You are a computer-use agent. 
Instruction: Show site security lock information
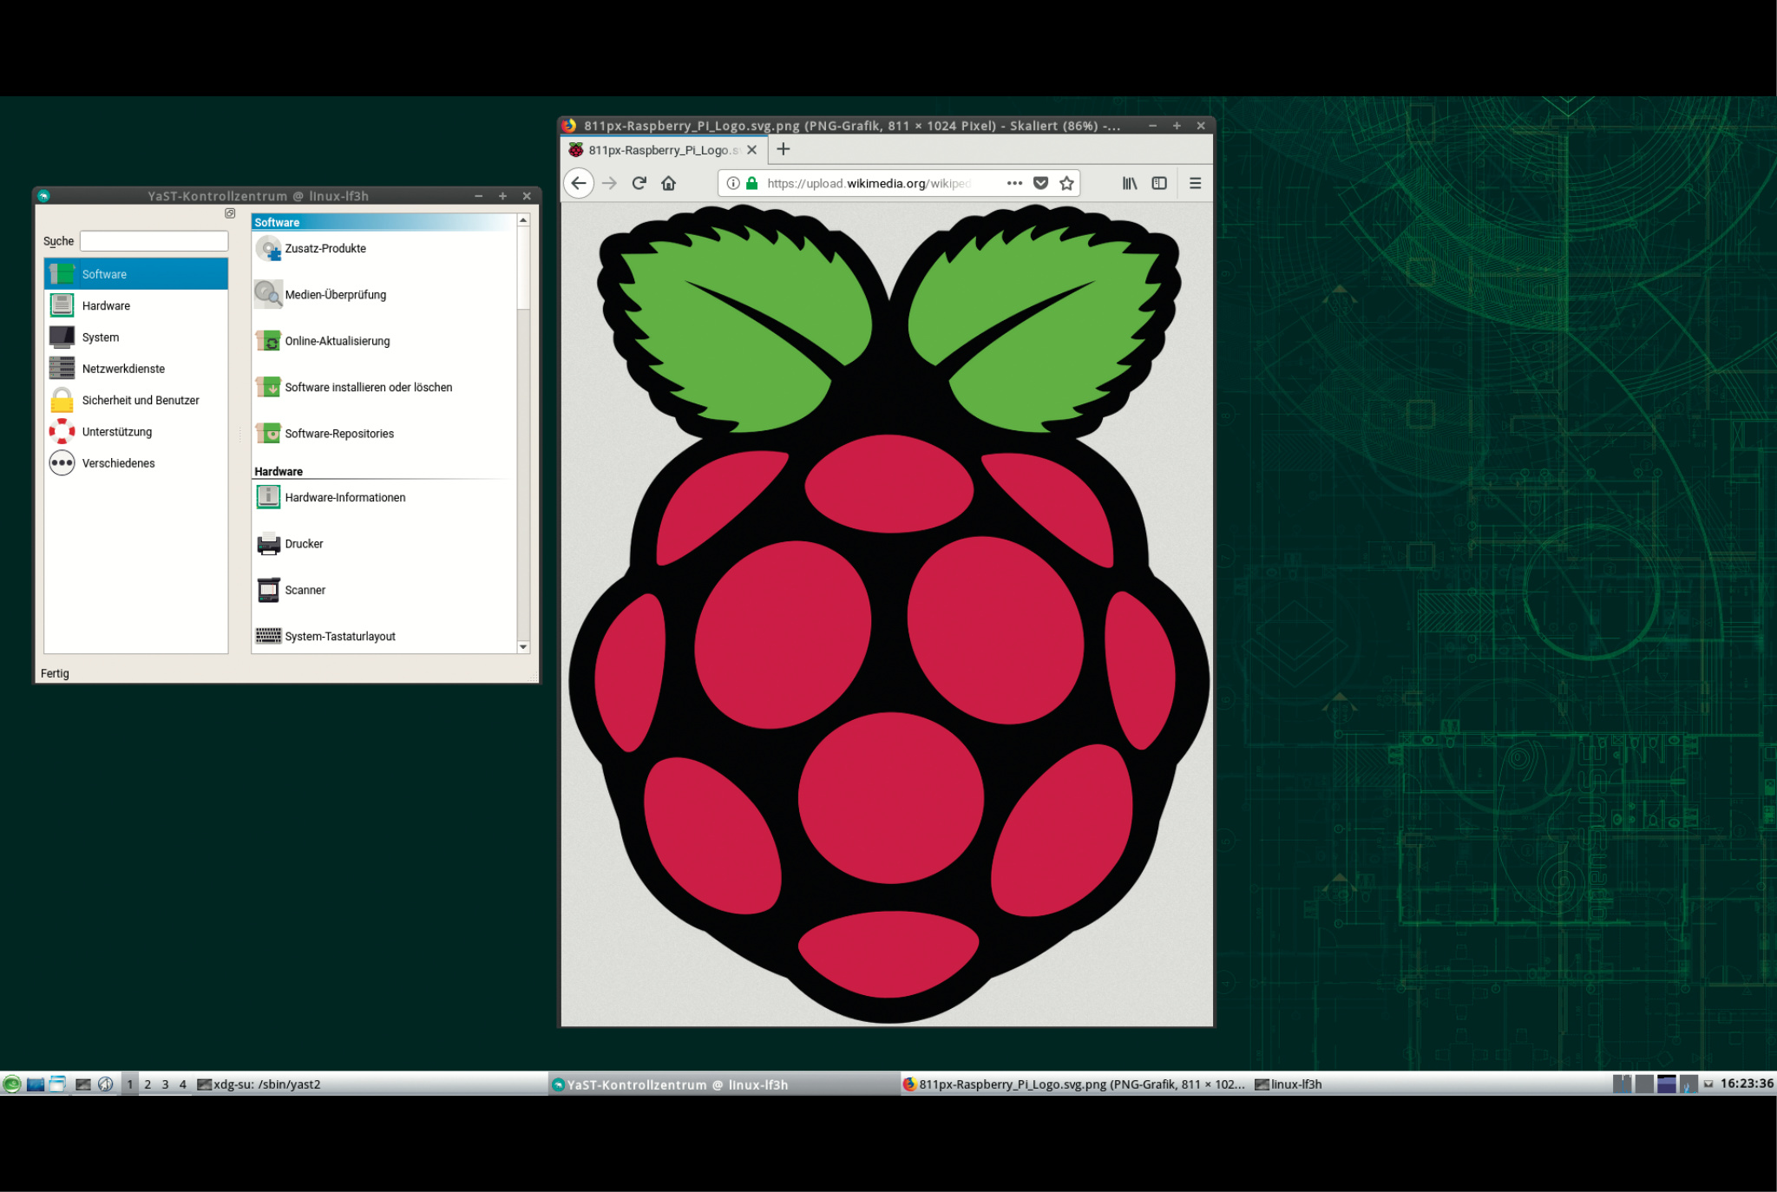tap(752, 183)
